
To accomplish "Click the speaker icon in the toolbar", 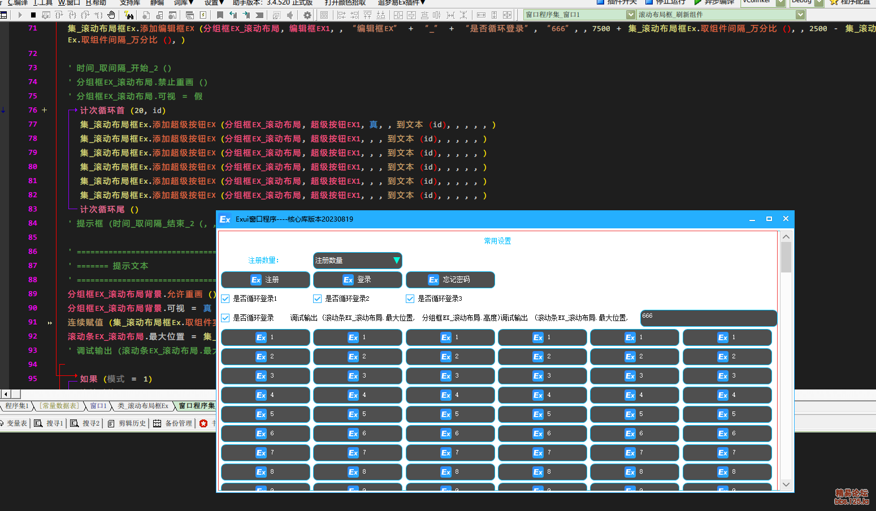I will pyautogui.click(x=289, y=15).
